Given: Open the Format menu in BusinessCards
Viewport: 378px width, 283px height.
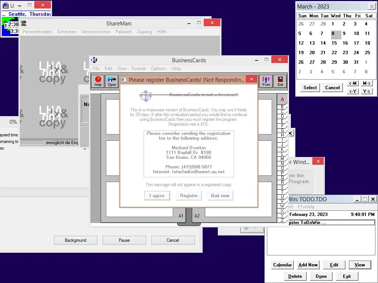Looking at the screenshot, I should coord(139,68).
